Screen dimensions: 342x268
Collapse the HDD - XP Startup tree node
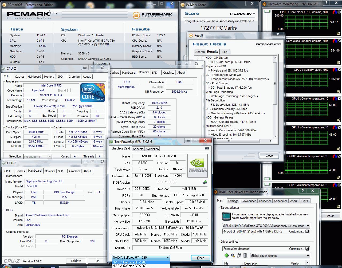pyautogui.click(x=203, y=58)
